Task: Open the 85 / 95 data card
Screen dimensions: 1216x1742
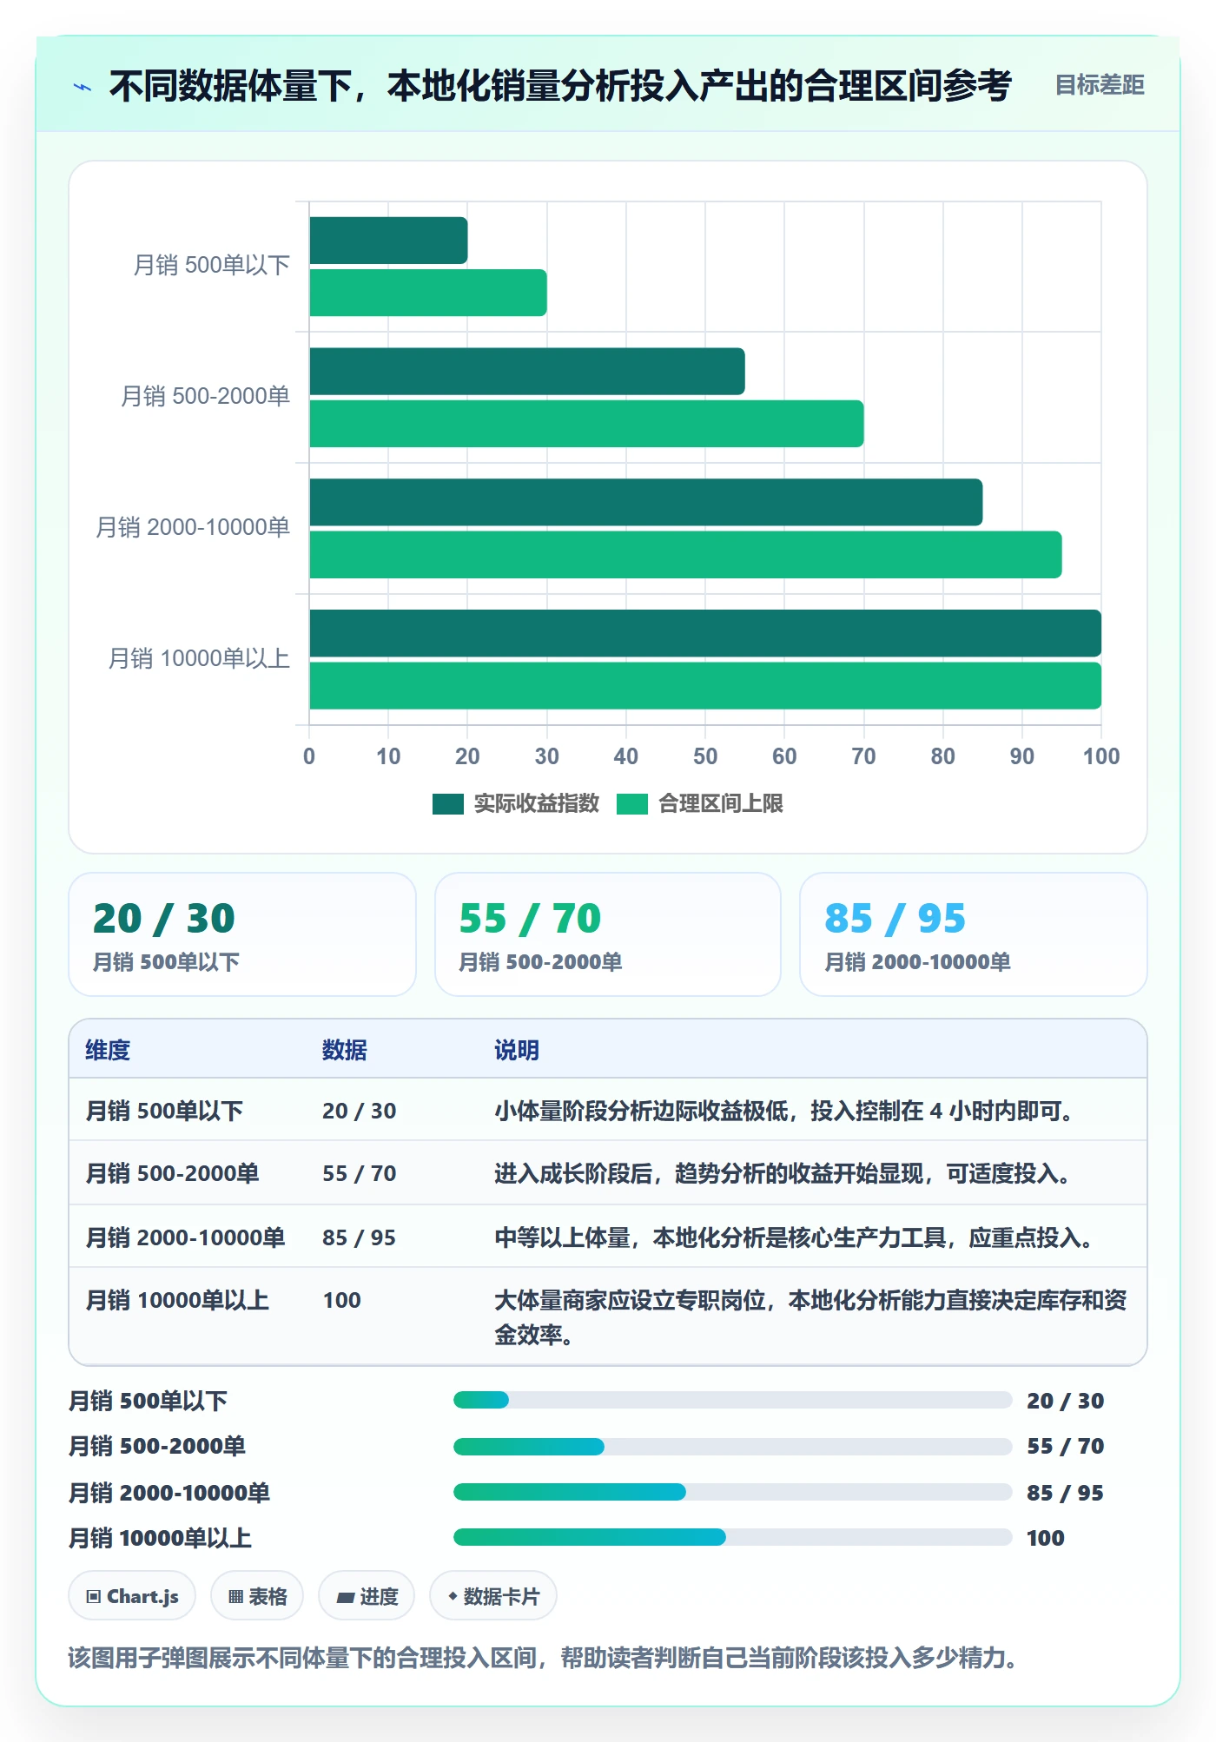Action: 974,934
